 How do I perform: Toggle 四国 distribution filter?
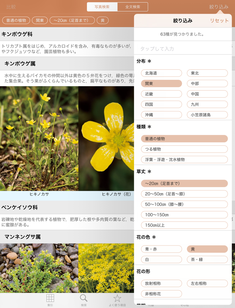pyautogui.click(x=161, y=104)
